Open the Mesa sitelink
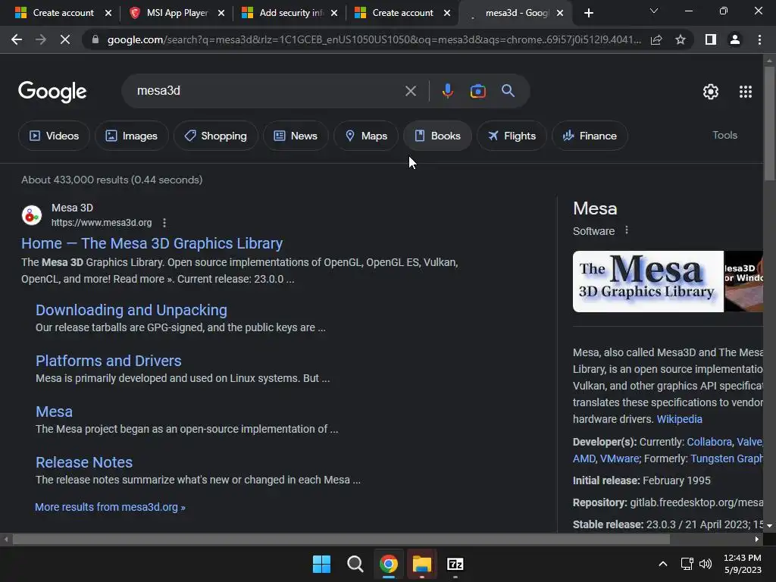 coord(54,411)
